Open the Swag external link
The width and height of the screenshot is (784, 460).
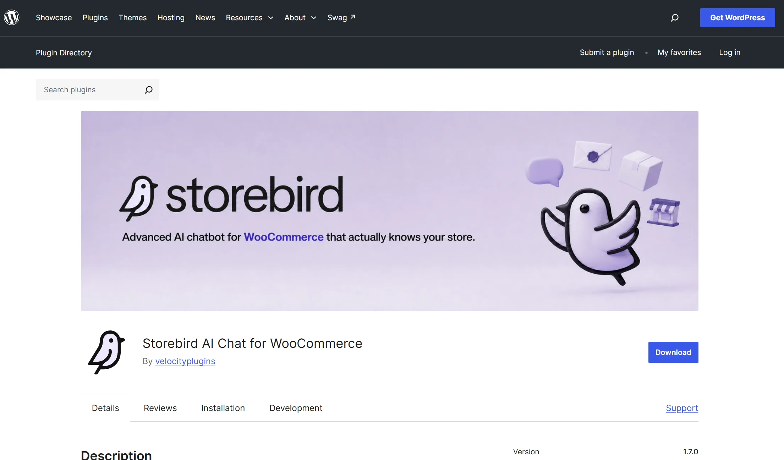[341, 17]
